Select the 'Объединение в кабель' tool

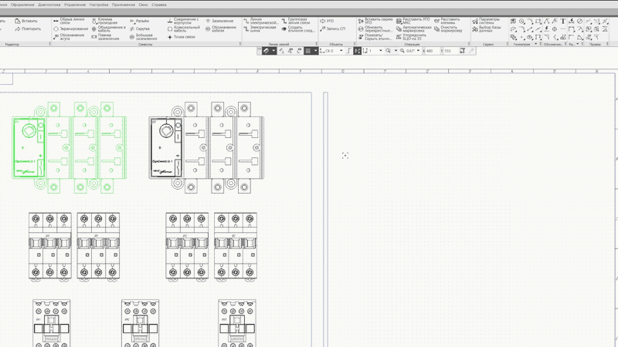[108, 29]
